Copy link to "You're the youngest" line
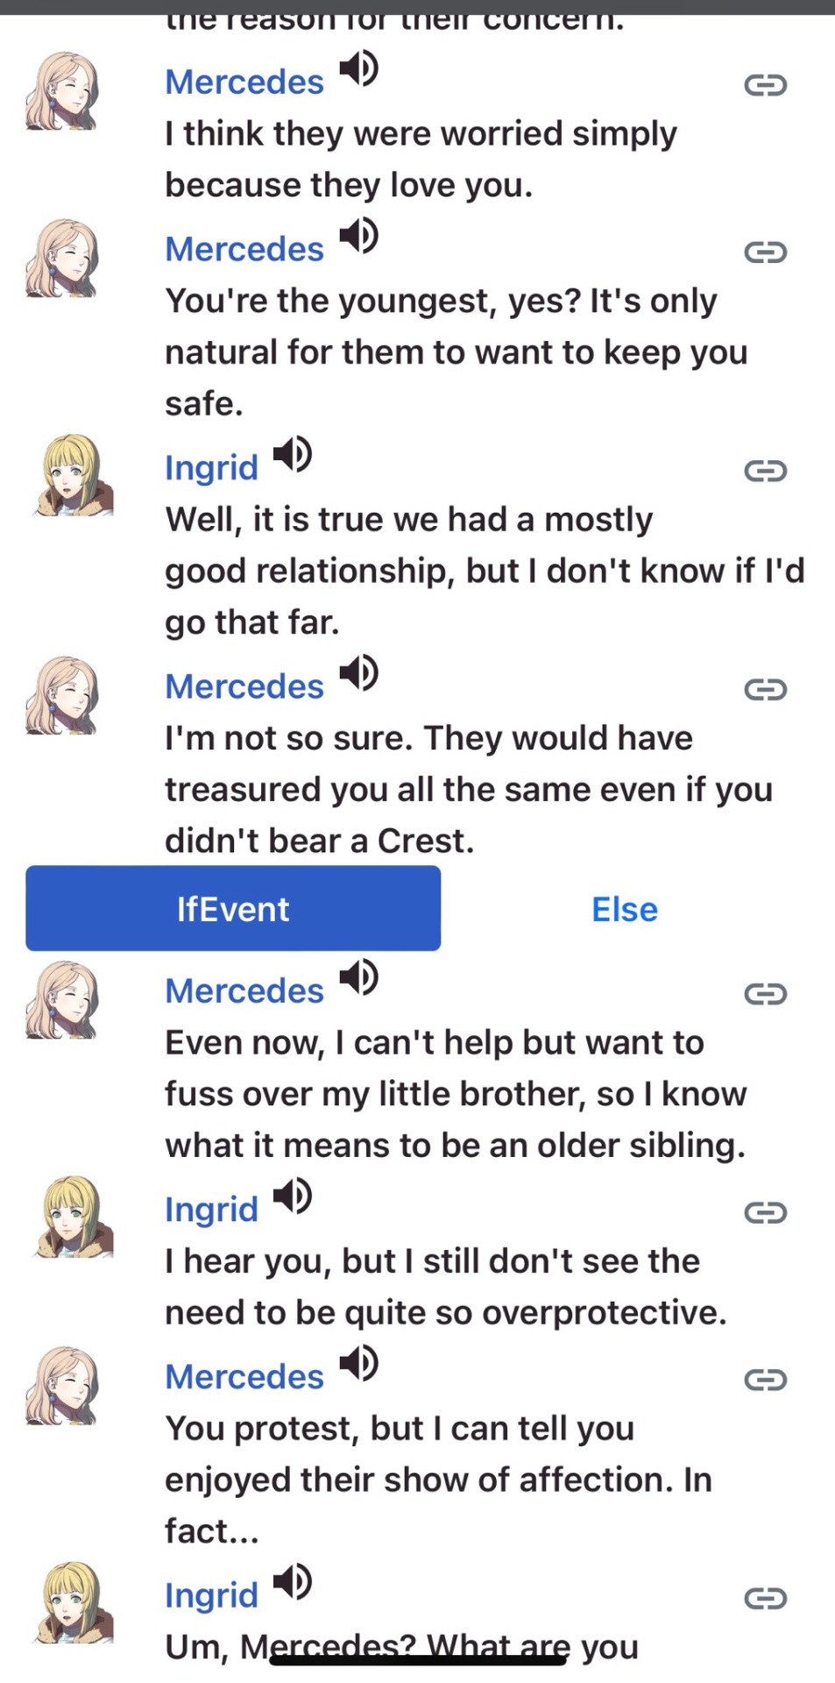 click(765, 252)
